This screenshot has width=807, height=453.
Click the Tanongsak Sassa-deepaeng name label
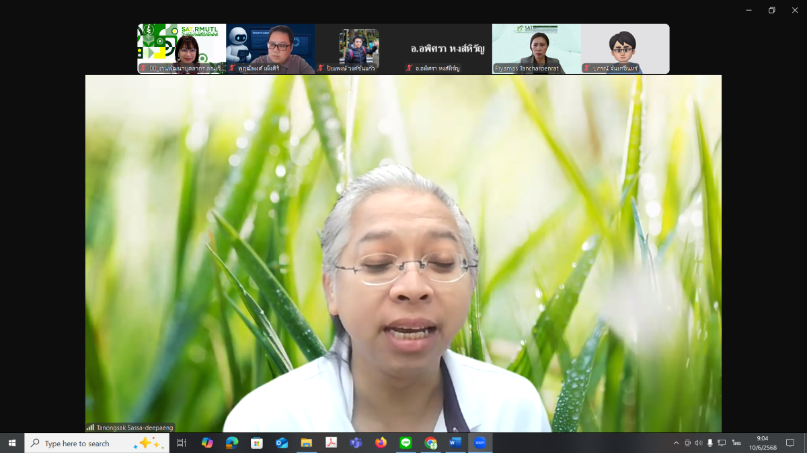click(x=134, y=427)
